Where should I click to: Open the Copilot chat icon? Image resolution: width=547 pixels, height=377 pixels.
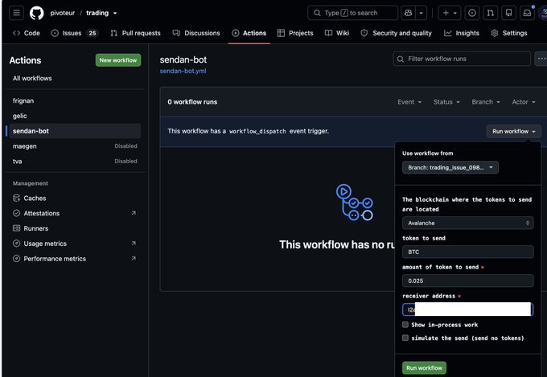tap(408, 13)
